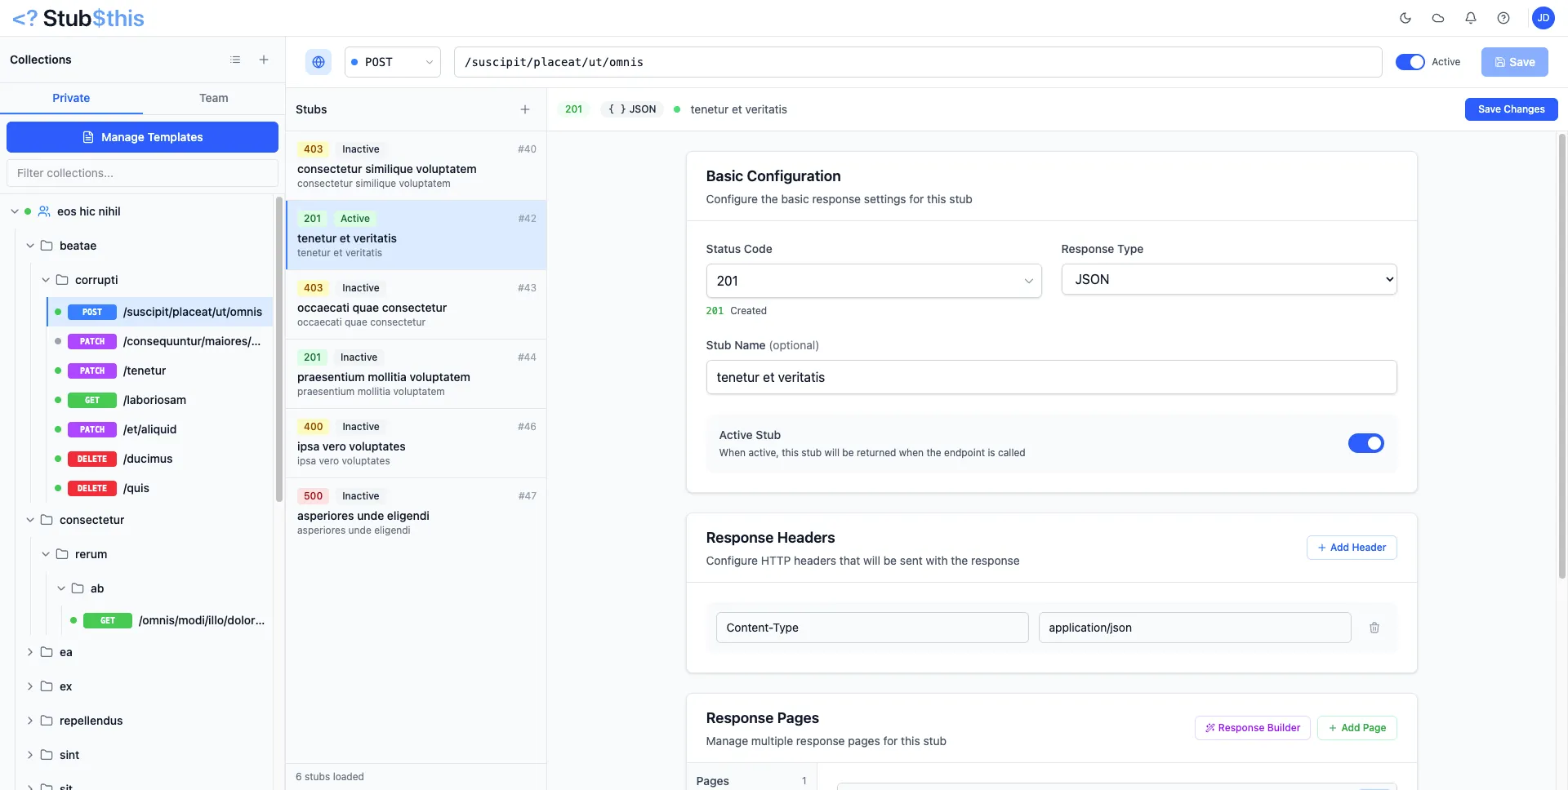Click the consectetur folder icon
Image resolution: width=1568 pixels, height=790 pixels.
pyautogui.click(x=47, y=520)
